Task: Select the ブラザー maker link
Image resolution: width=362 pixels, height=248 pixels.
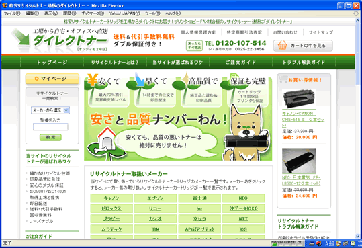Action: (x=111, y=219)
